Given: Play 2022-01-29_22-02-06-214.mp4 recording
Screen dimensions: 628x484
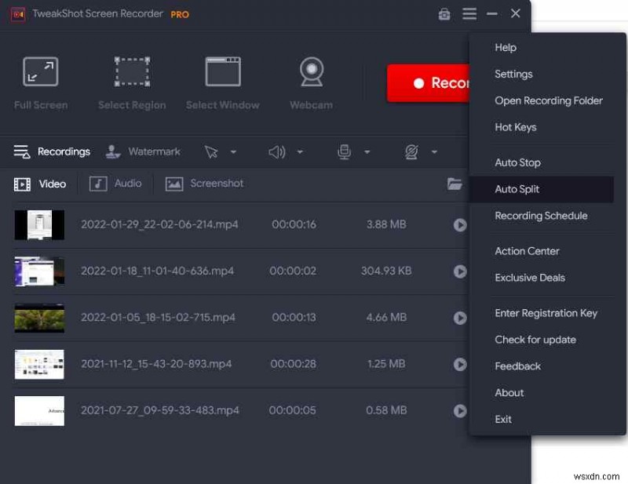Looking at the screenshot, I should (x=460, y=225).
